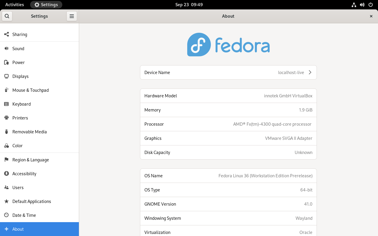378x236 pixels.
Task: Click the Date & Time clock icon
Action: click(x=6, y=215)
